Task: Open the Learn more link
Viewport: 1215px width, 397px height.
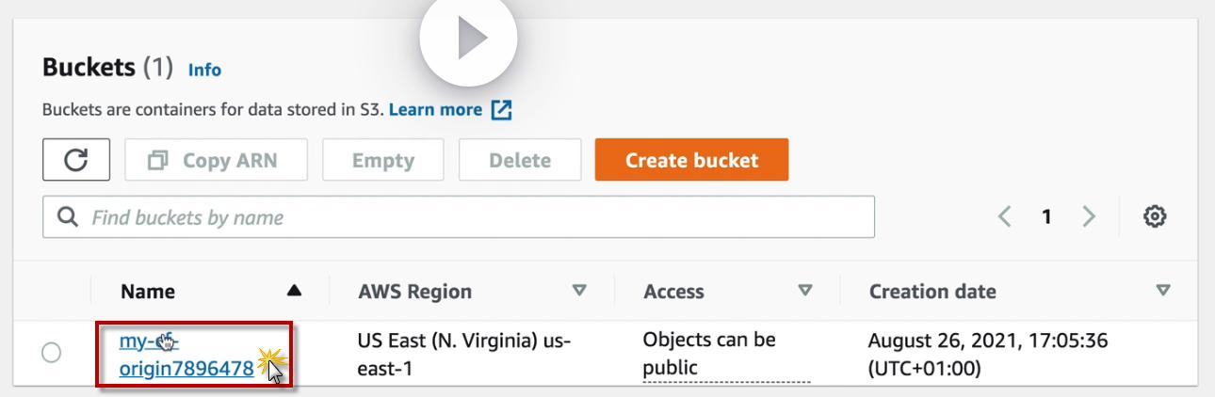Action: pos(435,109)
